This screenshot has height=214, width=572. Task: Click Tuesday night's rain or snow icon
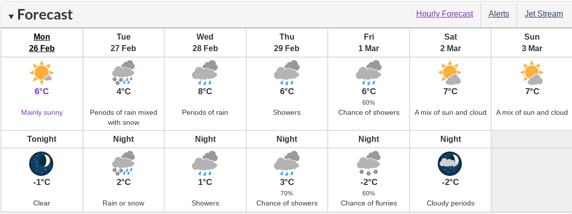pos(123,163)
